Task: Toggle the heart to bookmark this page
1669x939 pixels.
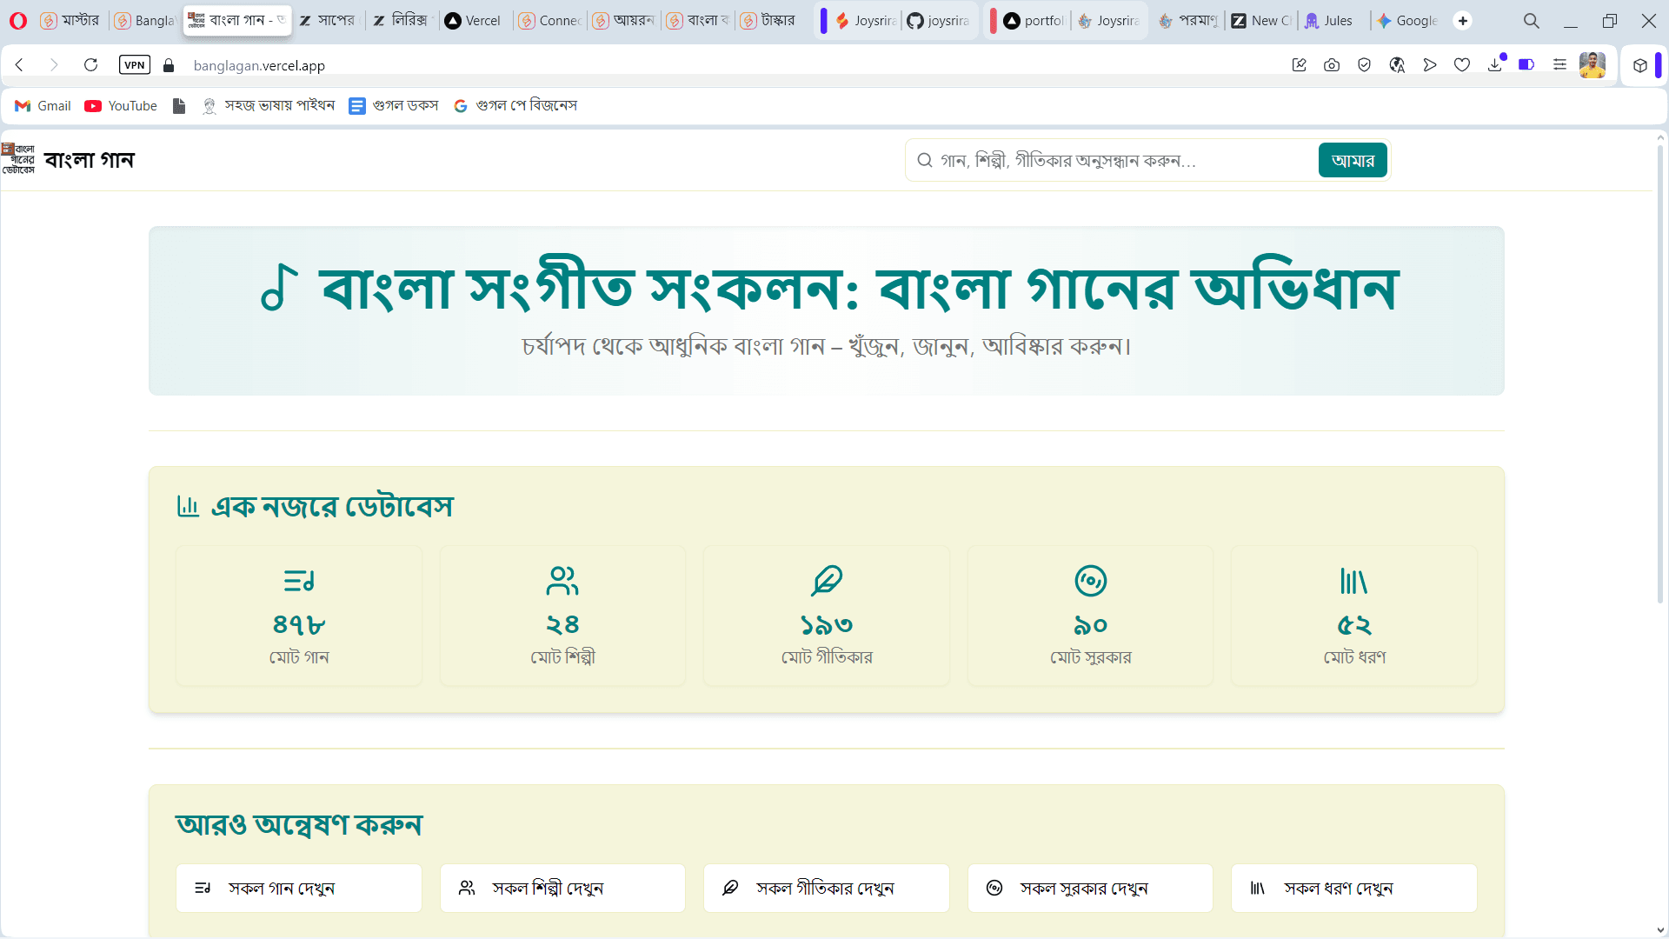Action: (x=1462, y=64)
